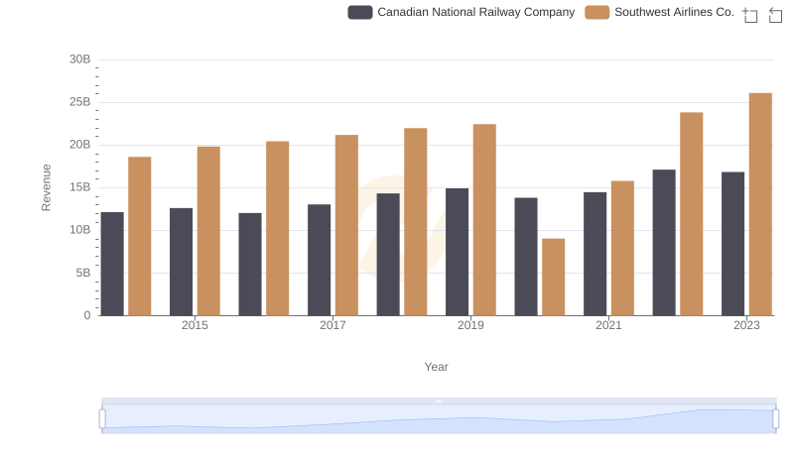Click the Canadian National Railway bar for 2019
The width and height of the screenshot is (794, 457).
pyautogui.click(x=457, y=252)
